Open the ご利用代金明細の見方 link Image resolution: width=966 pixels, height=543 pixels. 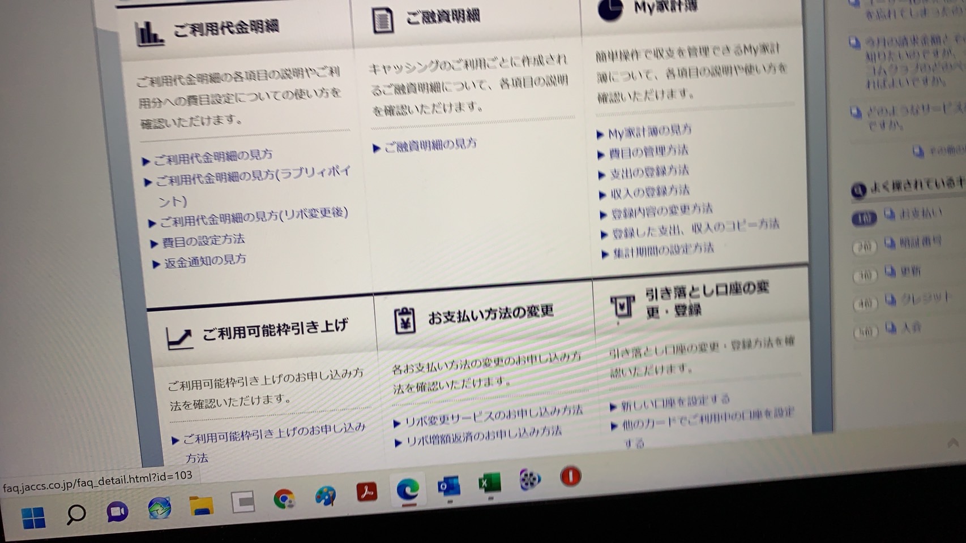[213, 157]
